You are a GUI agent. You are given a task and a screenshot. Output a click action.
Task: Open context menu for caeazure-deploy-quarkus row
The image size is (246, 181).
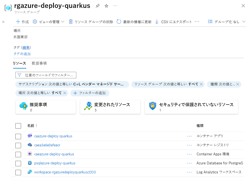click(189, 154)
